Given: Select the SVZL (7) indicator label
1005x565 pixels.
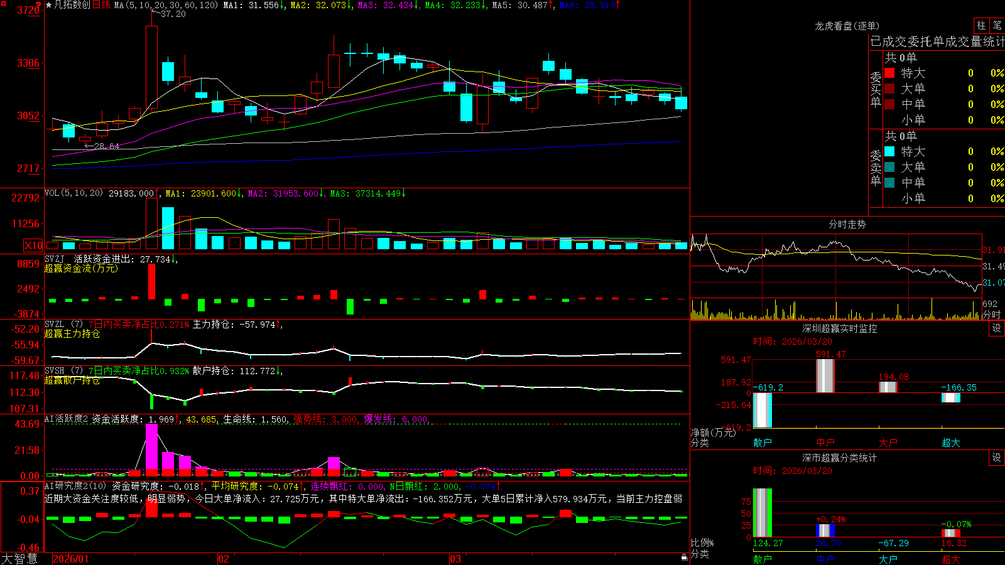Looking at the screenshot, I should pyautogui.click(x=63, y=325).
